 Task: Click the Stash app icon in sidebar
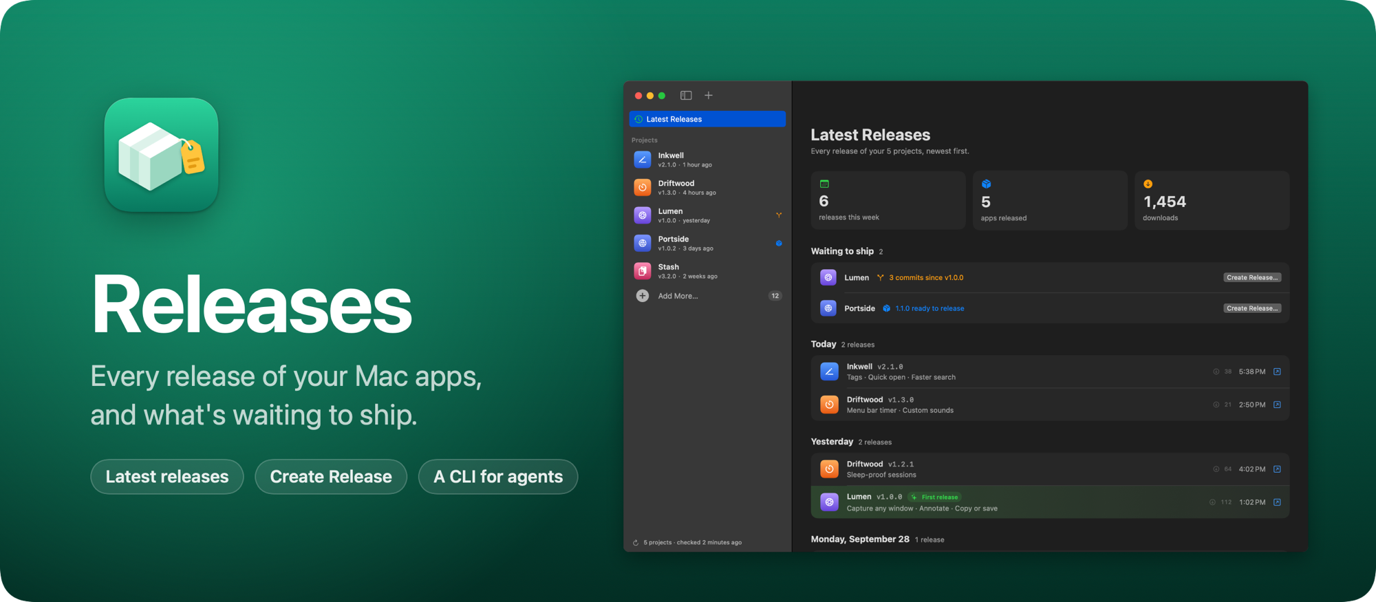pos(643,271)
